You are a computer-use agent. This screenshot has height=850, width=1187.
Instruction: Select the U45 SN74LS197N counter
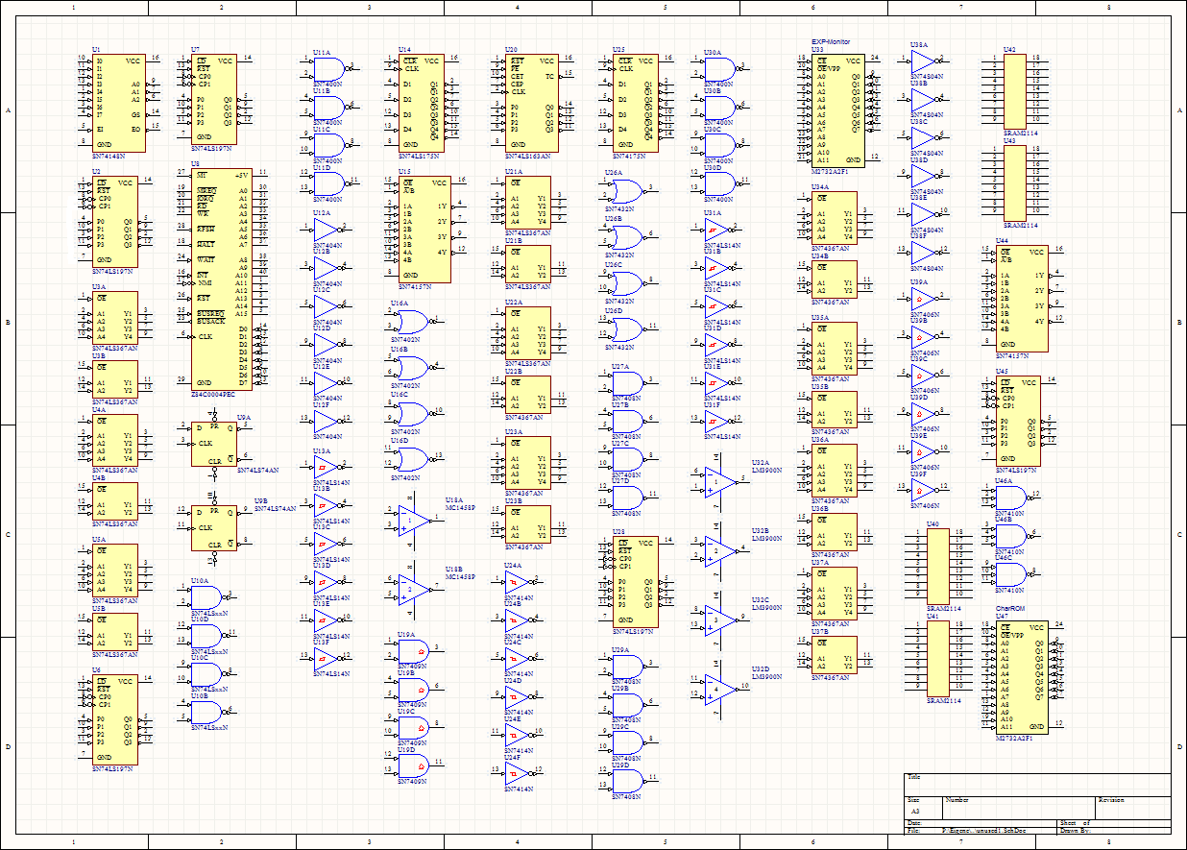click(1019, 421)
